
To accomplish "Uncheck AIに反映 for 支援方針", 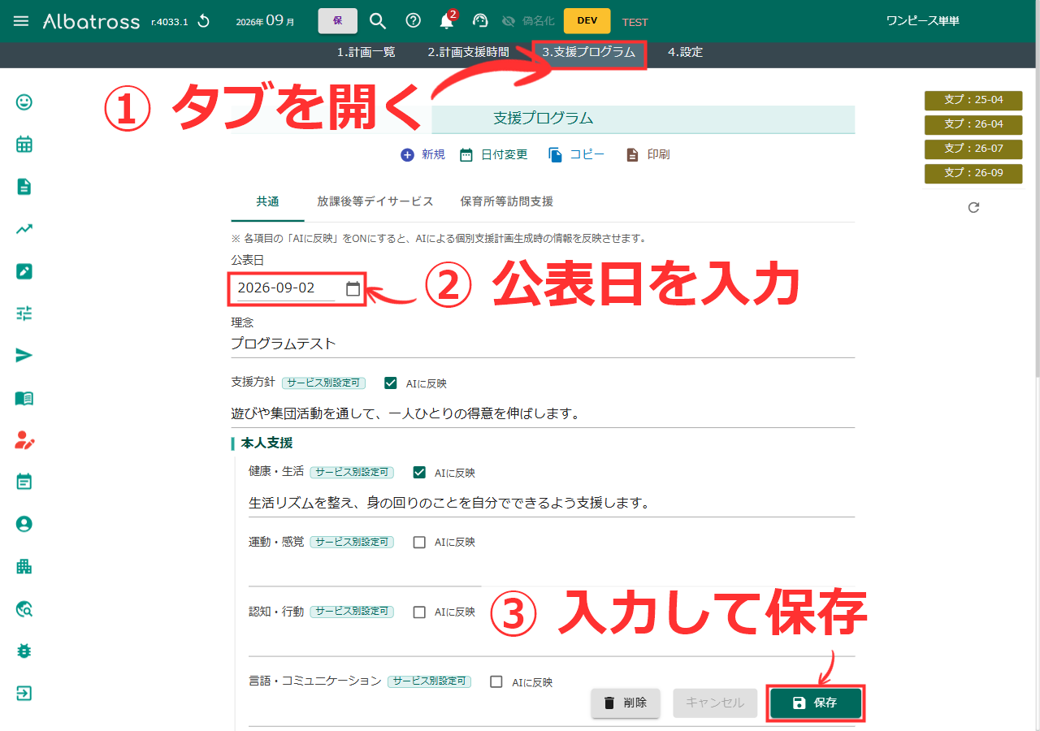I will click(391, 383).
